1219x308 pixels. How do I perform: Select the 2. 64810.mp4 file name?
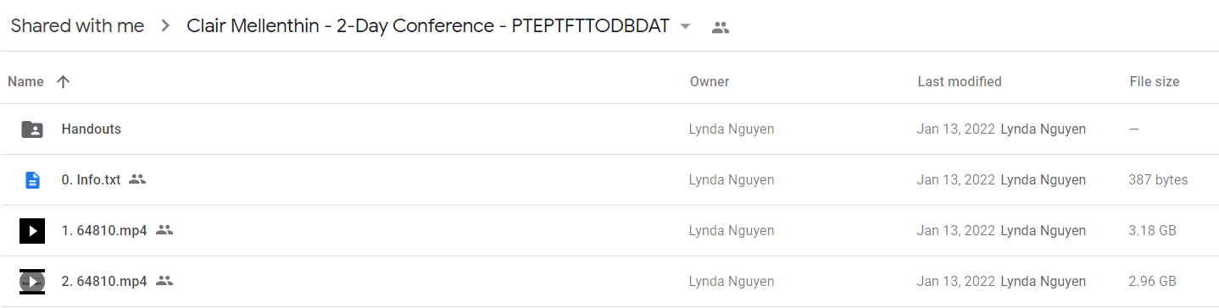coord(104,281)
